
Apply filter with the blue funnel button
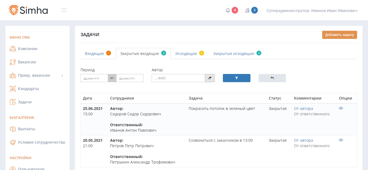pos(237,78)
